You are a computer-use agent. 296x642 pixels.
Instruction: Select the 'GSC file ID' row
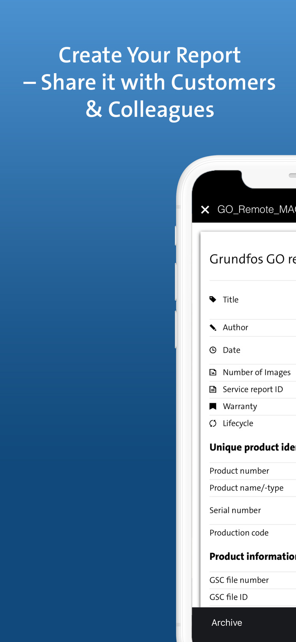tap(252, 597)
